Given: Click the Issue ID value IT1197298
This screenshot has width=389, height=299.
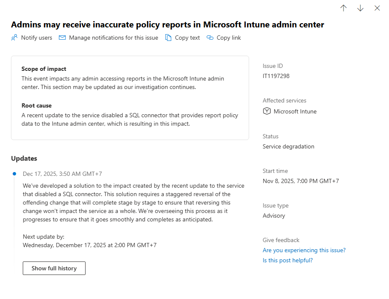Looking at the screenshot, I should pyautogui.click(x=276, y=76).
